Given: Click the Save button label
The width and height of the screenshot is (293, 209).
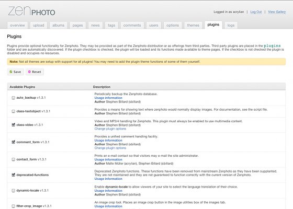Looking at the screenshot, I should tap(17, 72).
